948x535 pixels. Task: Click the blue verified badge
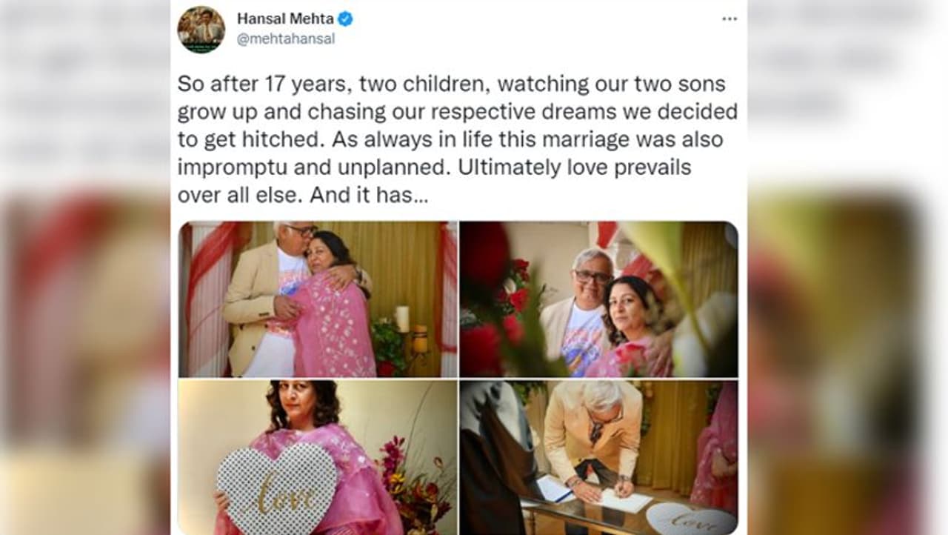coord(345,19)
